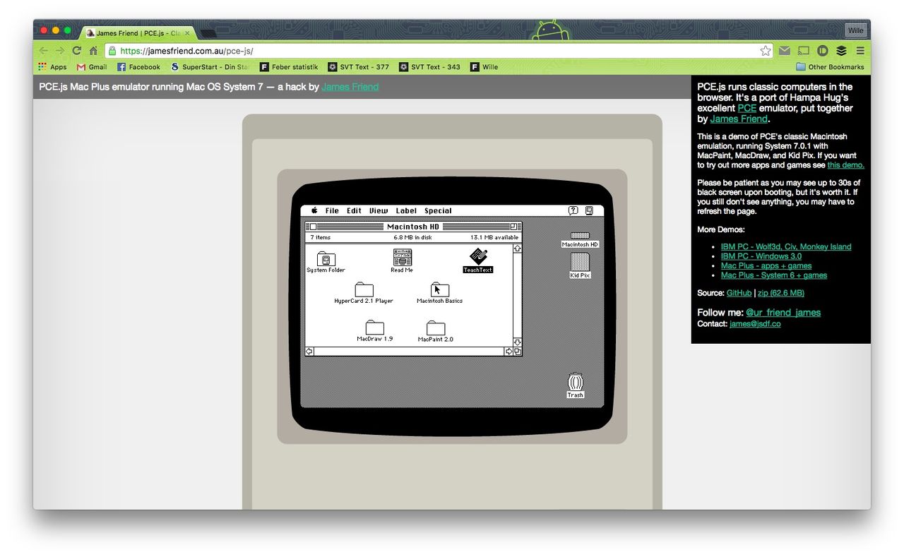Click the scroll down arrow in Macintosh HD window
Screen dimensions: 904x557
pyautogui.click(x=518, y=342)
